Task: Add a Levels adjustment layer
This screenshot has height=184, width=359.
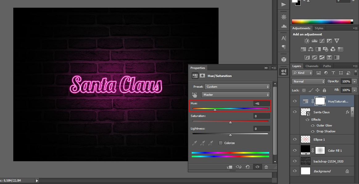Action: (314, 41)
